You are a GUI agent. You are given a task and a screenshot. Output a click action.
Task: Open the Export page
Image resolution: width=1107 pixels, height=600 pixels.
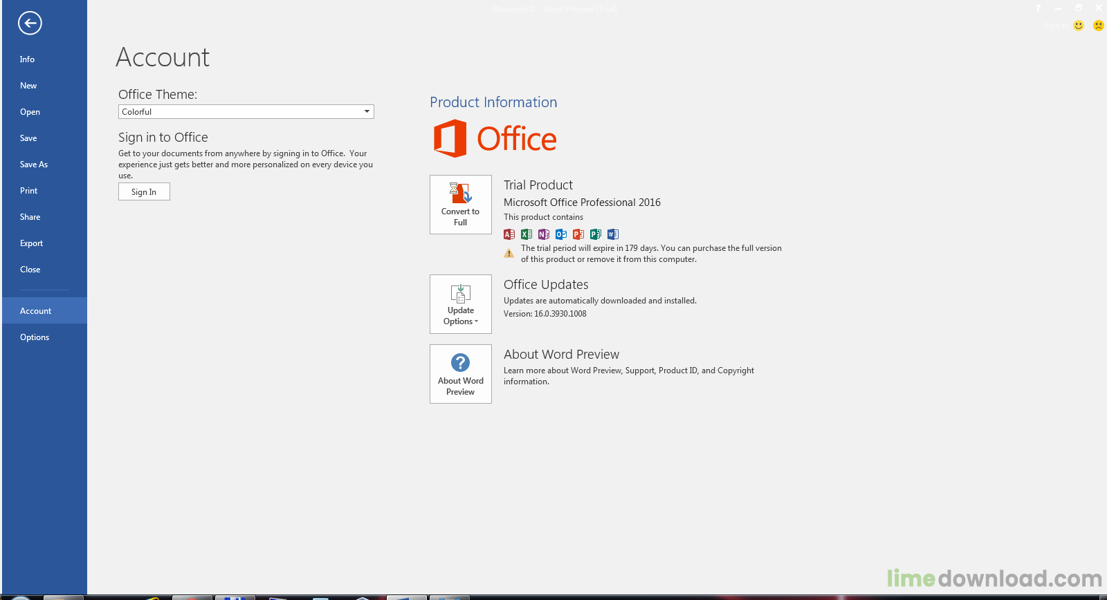pos(44,243)
